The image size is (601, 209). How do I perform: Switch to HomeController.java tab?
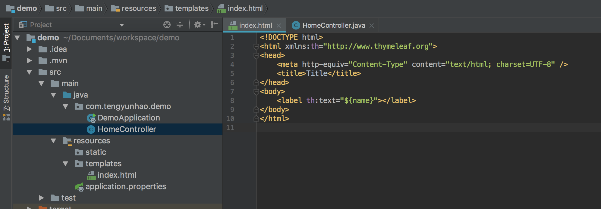(333, 26)
